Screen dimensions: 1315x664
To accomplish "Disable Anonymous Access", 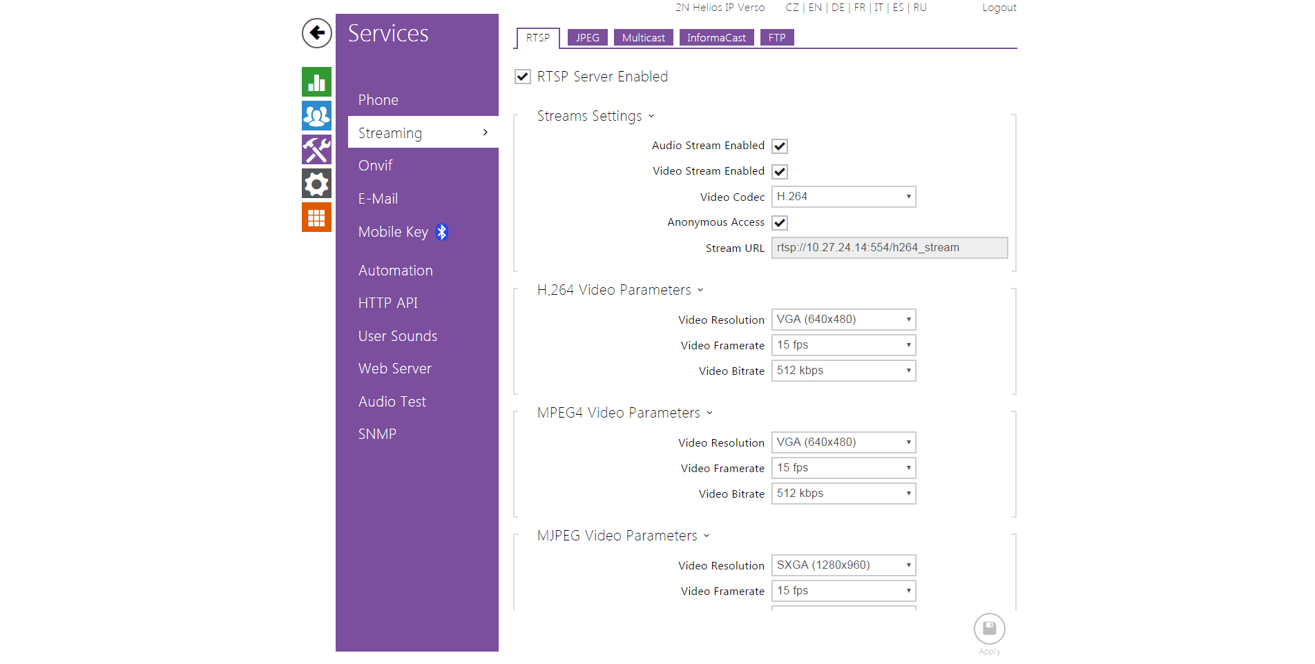I will click(780, 222).
